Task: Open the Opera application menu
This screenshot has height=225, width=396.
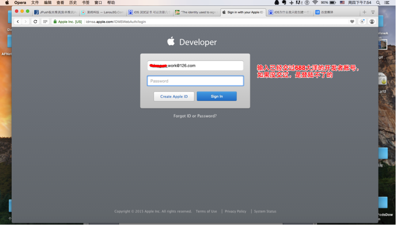Action: [x=20, y=3]
